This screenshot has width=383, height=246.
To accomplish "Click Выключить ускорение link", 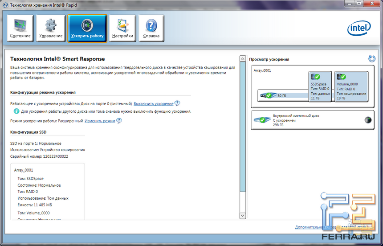I will pos(153,104).
